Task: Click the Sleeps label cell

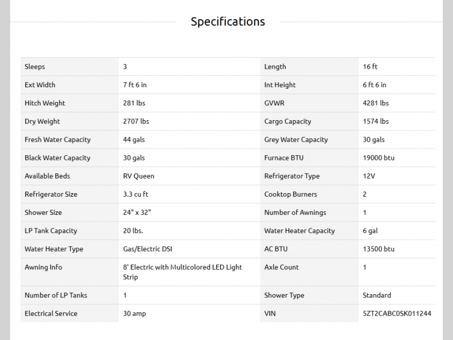Action: [35, 67]
